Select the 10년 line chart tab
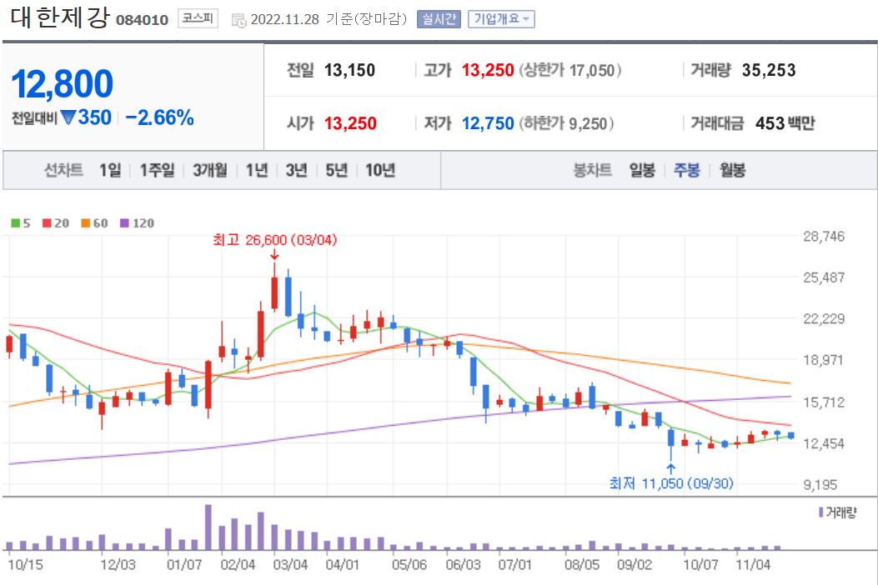The width and height of the screenshot is (878, 585). (380, 170)
